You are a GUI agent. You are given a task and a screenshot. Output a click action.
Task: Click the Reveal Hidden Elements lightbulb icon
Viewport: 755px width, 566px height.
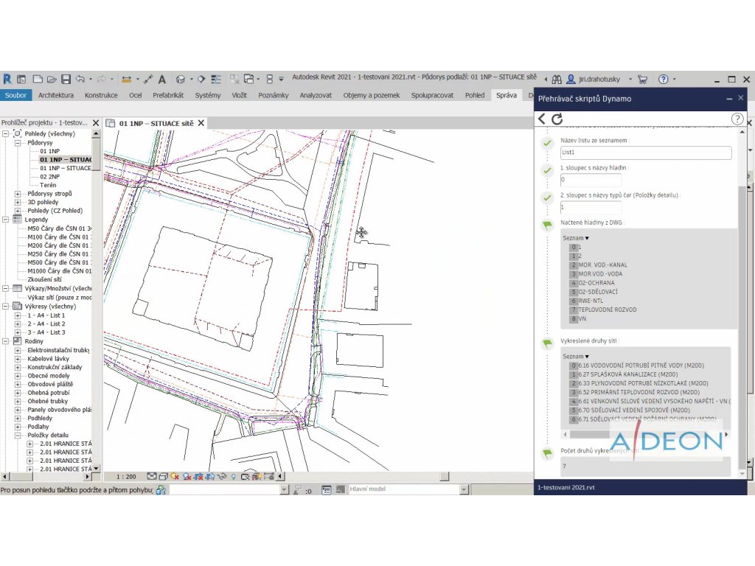click(234, 477)
